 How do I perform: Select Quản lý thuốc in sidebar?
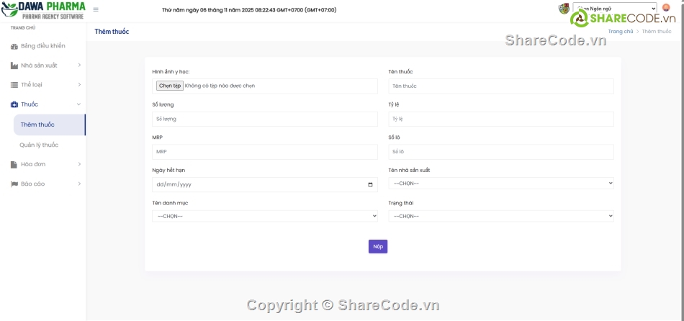tap(39, 145)
